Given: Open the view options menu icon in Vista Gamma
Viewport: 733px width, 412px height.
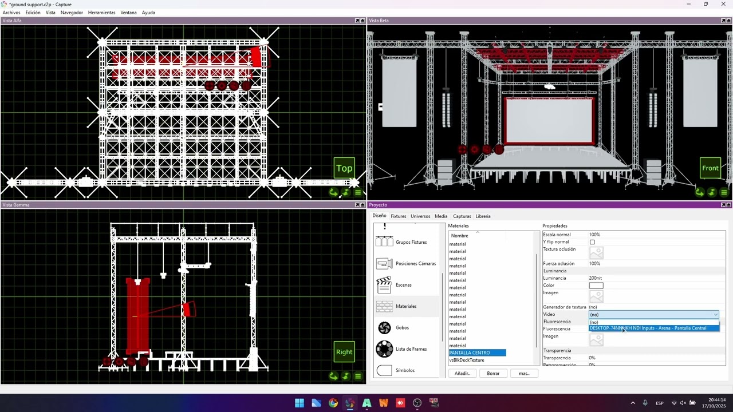Looking at the screenshot, I should click(x=358, y=376).
